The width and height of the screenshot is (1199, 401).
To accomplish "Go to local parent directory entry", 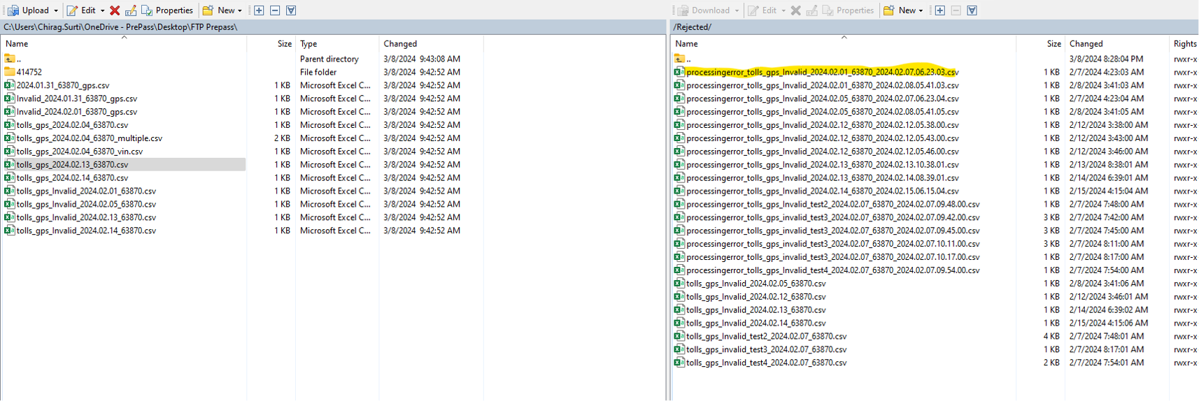I will tap(18, 59).
